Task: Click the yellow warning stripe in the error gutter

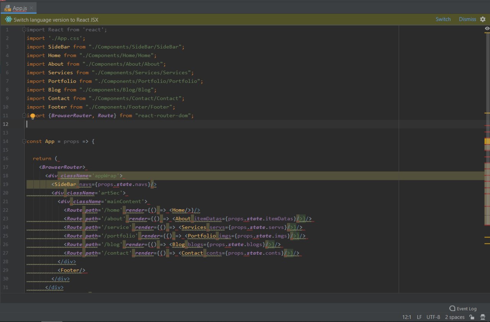Action: coord(487,113)
